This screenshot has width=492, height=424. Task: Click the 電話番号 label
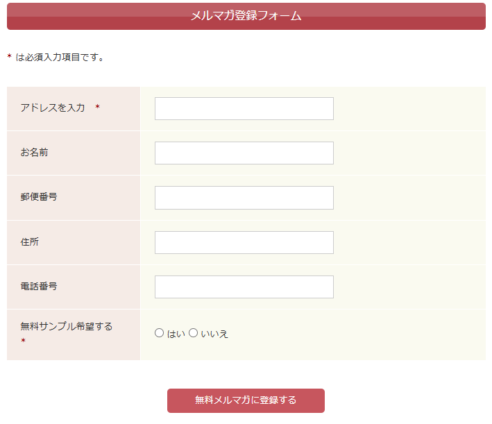39,286
